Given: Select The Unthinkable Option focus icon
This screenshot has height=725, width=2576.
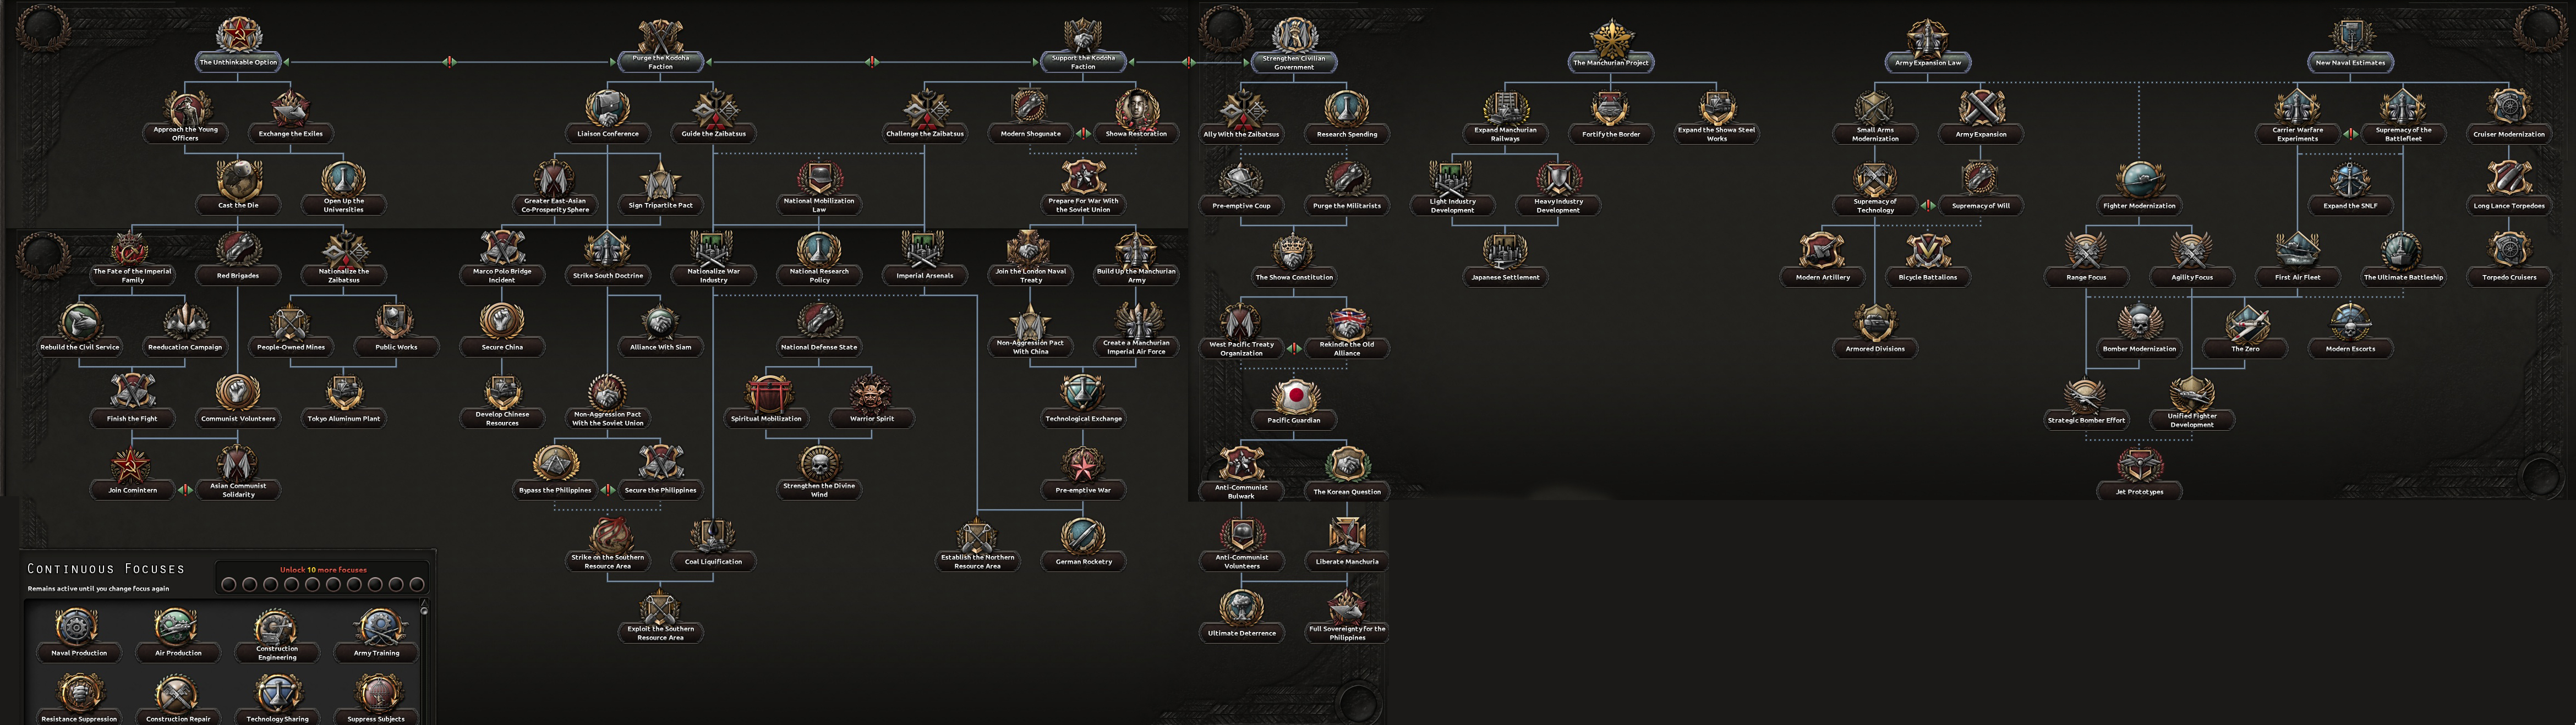Looking at the screenshot, I should click(x=238, y=35).
